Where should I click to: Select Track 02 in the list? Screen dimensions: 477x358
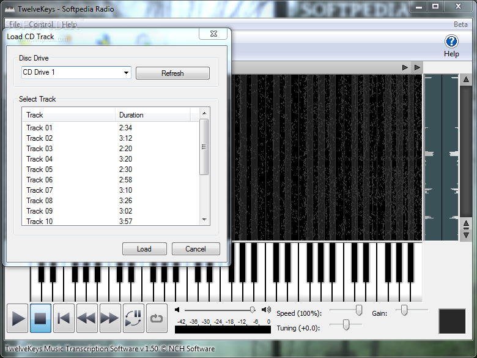[x=111, y=138]
